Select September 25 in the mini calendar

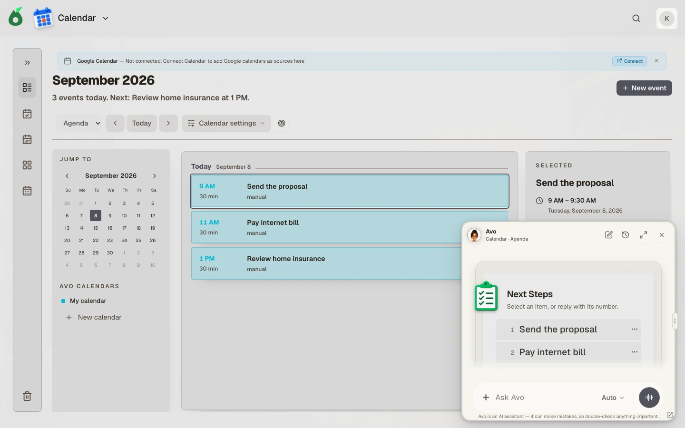(138, 241)
